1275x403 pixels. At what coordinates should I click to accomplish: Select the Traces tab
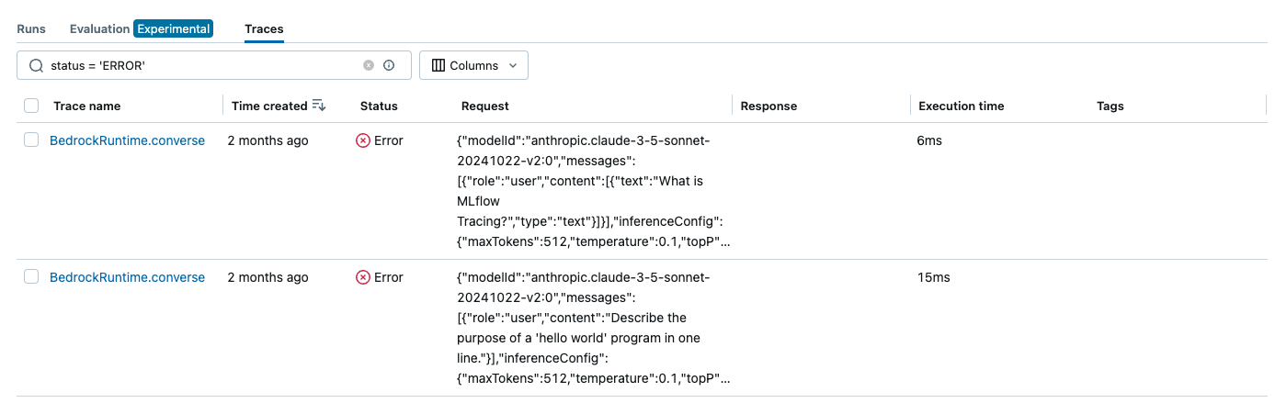tap(264, 28)
